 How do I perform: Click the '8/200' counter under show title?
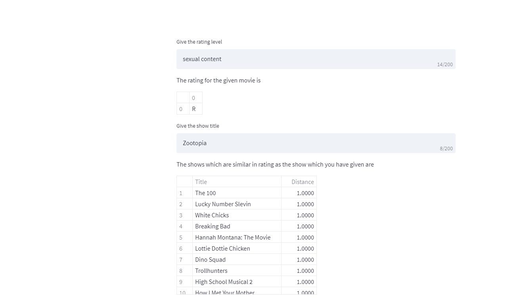[x=446, y=148]
